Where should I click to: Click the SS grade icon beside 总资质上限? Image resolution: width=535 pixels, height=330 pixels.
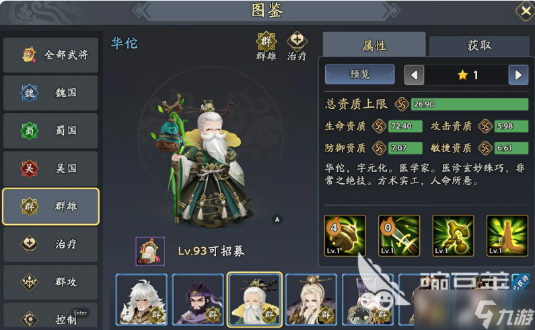tap(402, 104)
